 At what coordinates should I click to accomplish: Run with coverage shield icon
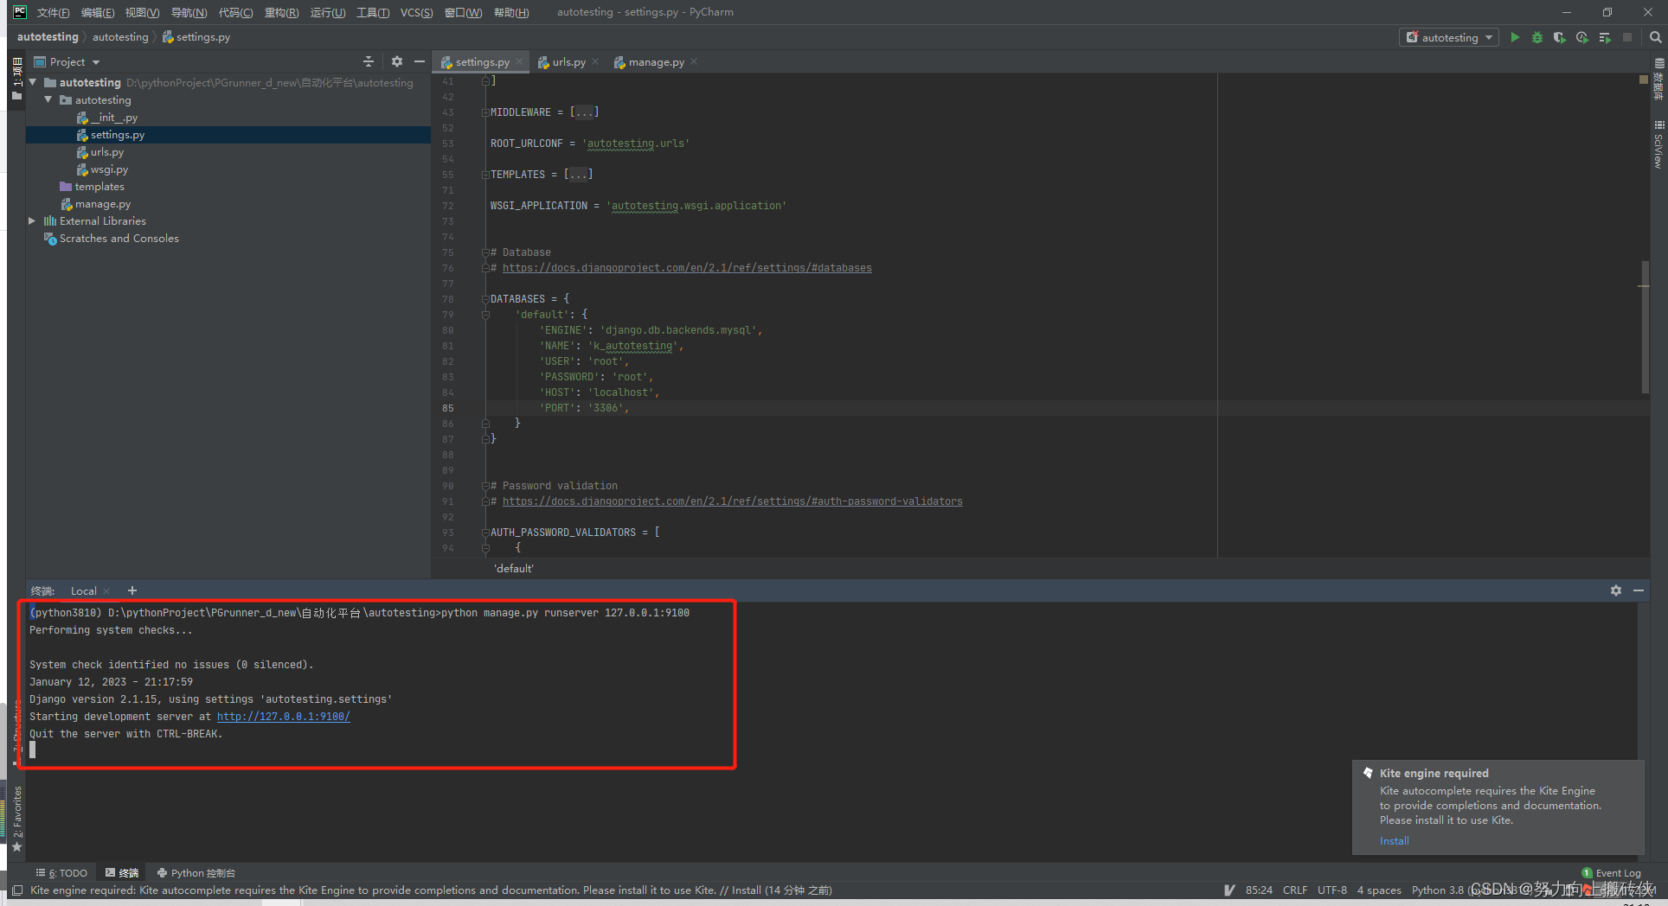click(x=1559, y=37)
